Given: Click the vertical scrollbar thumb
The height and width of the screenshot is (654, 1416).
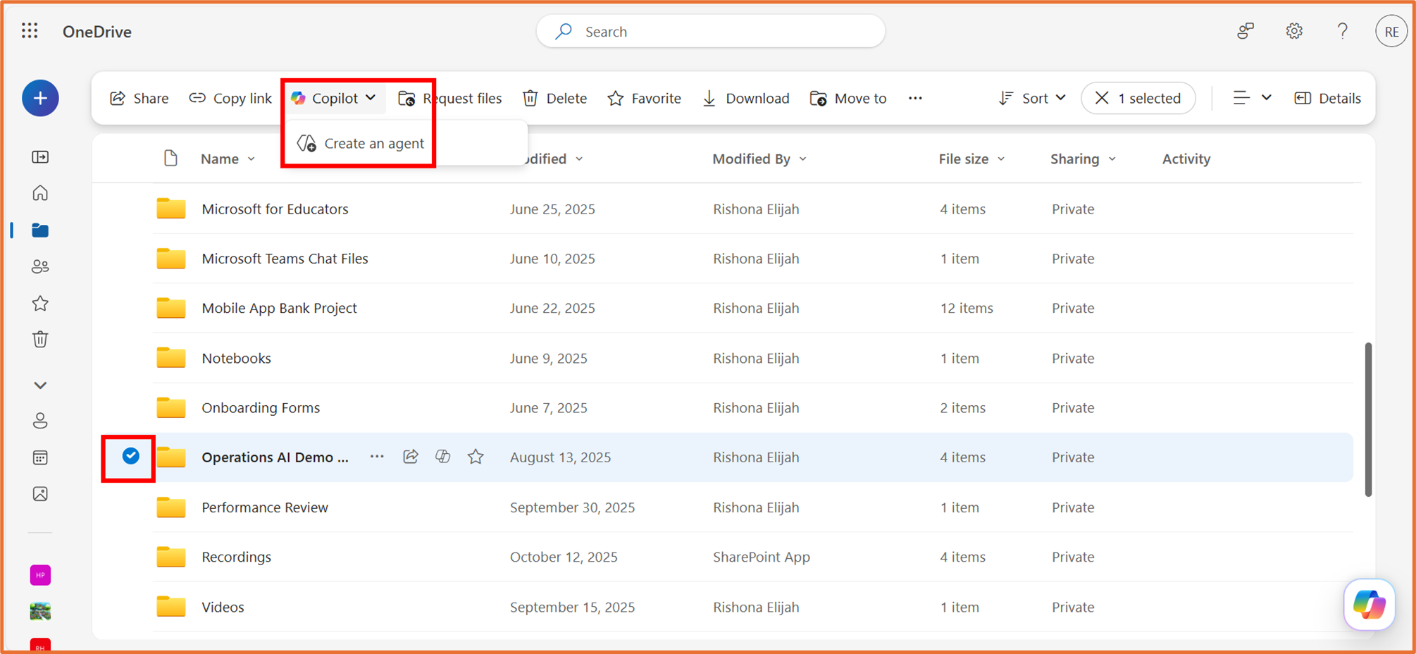Looking at the screenshot, I should (x=1368, y=419).
